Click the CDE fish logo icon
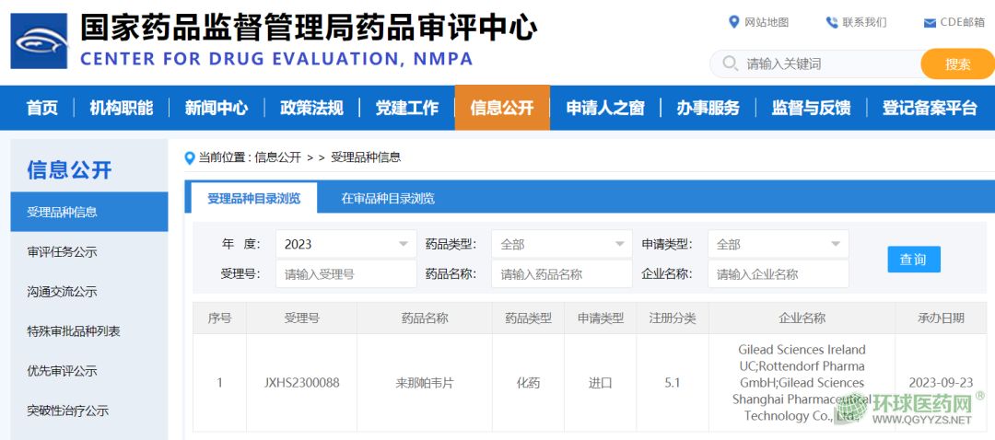The width and height of the screenshot is (995, 440). pos(39,41)
